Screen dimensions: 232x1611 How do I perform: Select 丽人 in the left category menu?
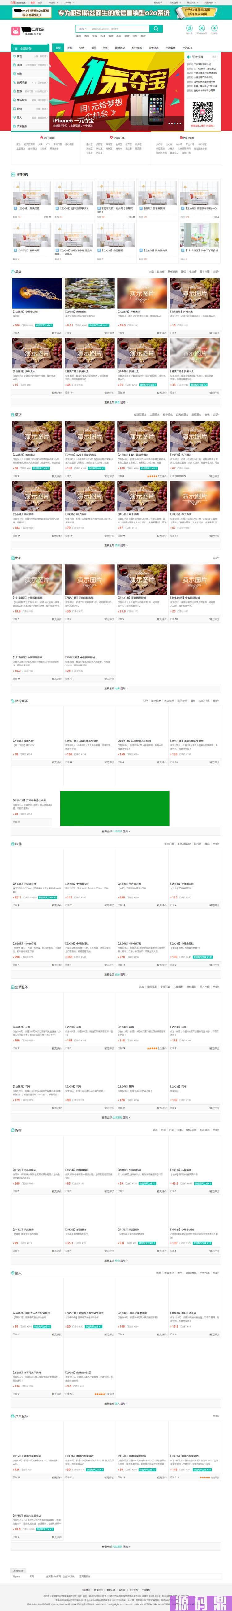click(x=19, y=118)
